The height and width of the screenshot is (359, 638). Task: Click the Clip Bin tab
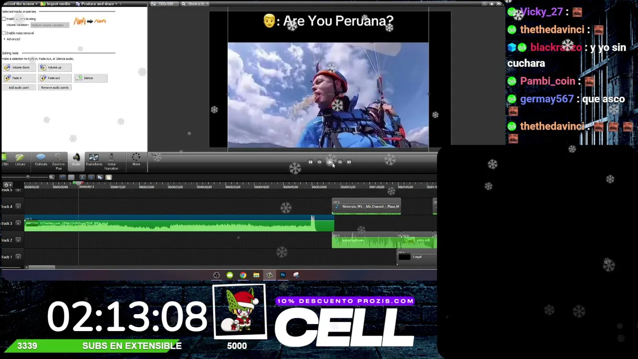(x=4, y=160)
